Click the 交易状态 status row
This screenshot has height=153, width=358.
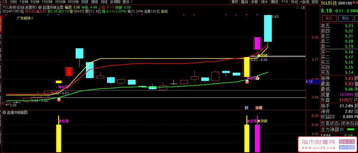[339, 123]
